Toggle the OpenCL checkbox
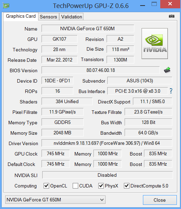This screenshot has width=181, height=209. pos(46,186)
